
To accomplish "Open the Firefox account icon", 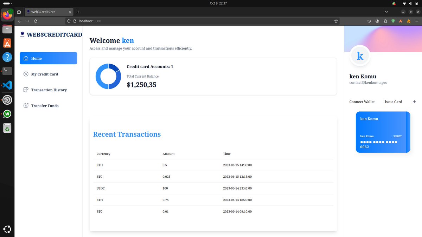I will pyautogui.click(x=377, y=21).
